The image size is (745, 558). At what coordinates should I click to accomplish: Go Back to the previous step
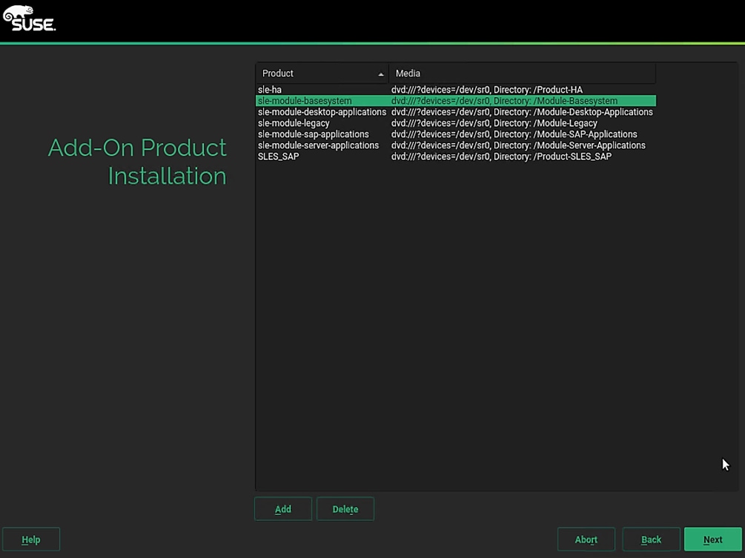point(651,539)
